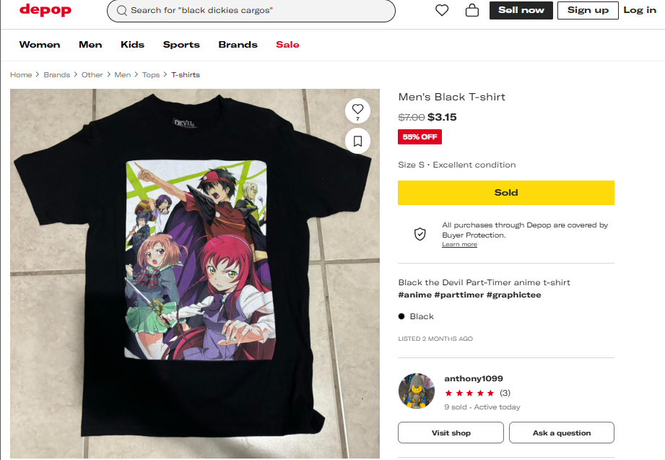This screenshot has height=460, width=665.
Task: Like the t-shirt with heart icon
Action: point(357,110)
